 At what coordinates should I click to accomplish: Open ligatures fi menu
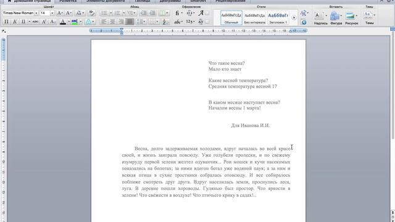click(178, 13)
